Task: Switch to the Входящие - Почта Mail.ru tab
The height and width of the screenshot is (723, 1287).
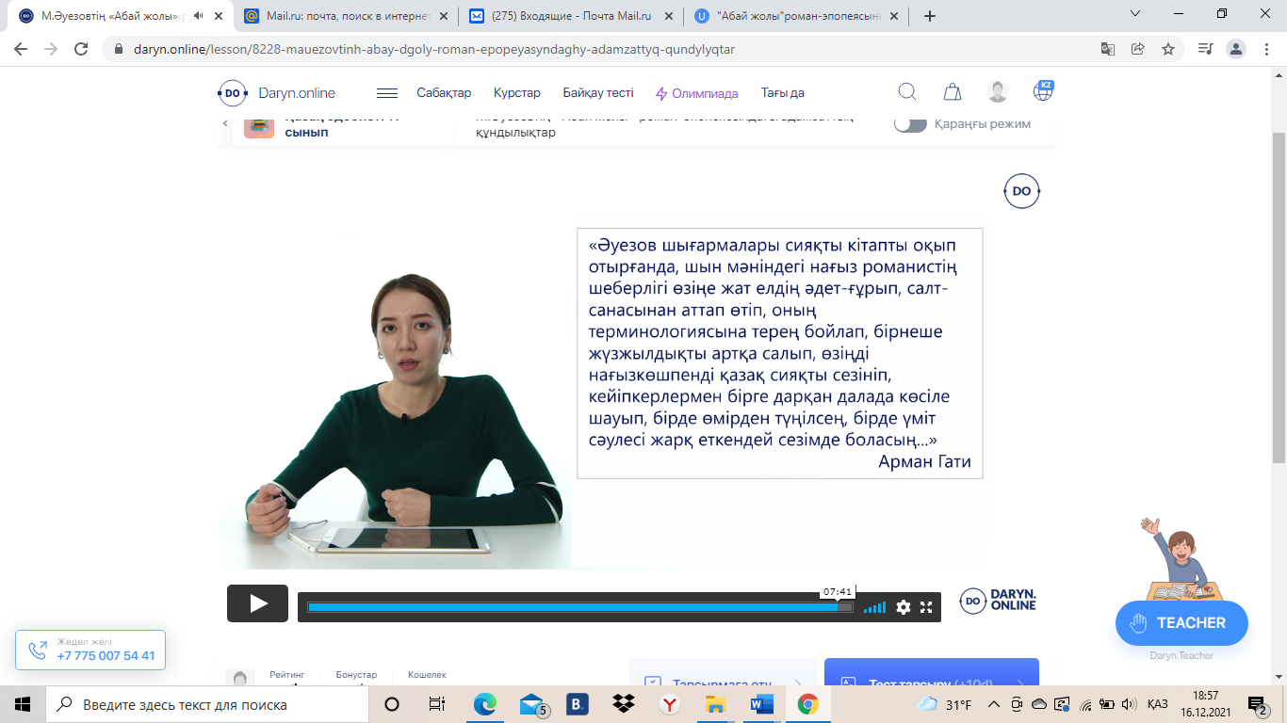Action: (571, 16)
